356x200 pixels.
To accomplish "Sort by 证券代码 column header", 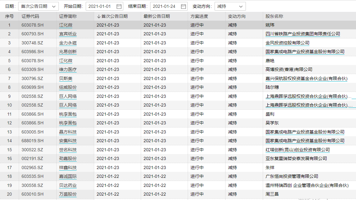I will (30, 16).
